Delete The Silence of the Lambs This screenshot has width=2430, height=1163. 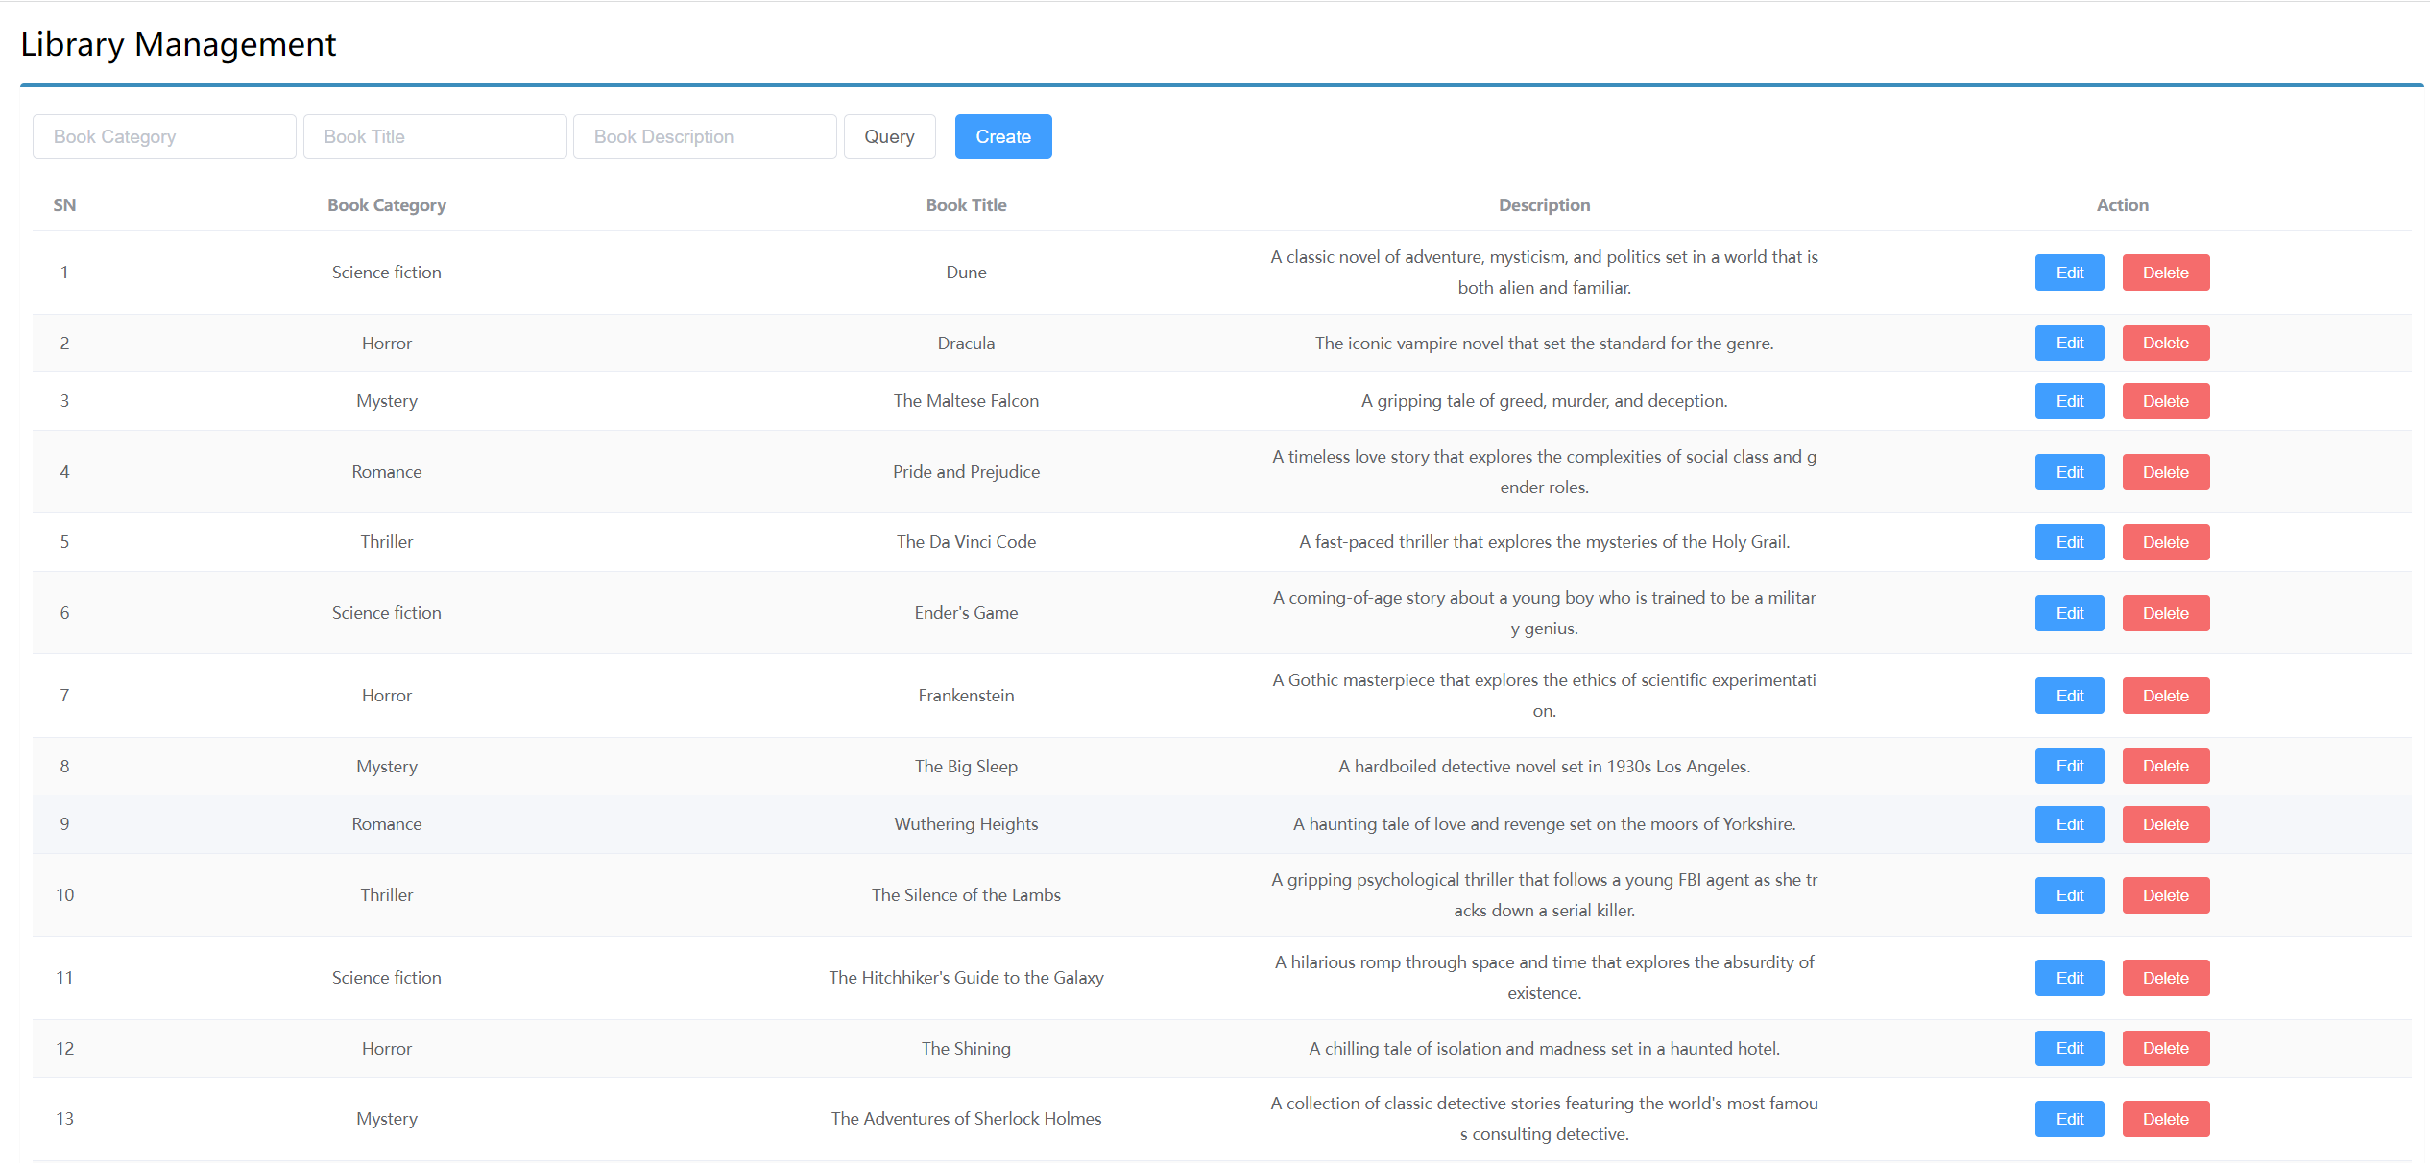(2165, 895)
